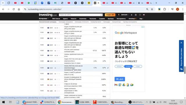
Task: Click the clock icon in Investing header
Action: [140, 15]
